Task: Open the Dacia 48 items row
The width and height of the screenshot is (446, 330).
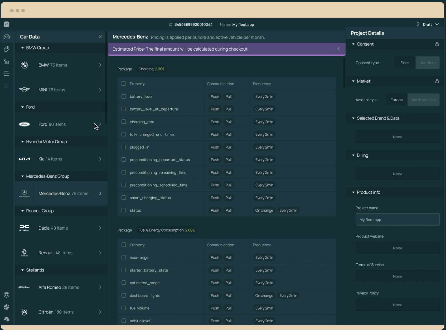Action: tap(61, 228)
